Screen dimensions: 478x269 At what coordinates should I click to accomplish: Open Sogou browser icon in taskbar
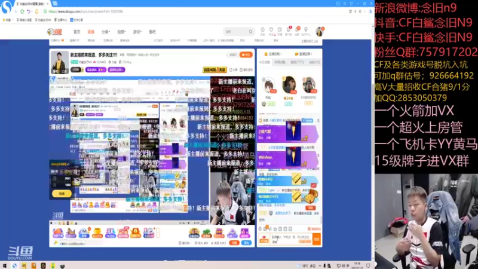click(x=14, y=265)
